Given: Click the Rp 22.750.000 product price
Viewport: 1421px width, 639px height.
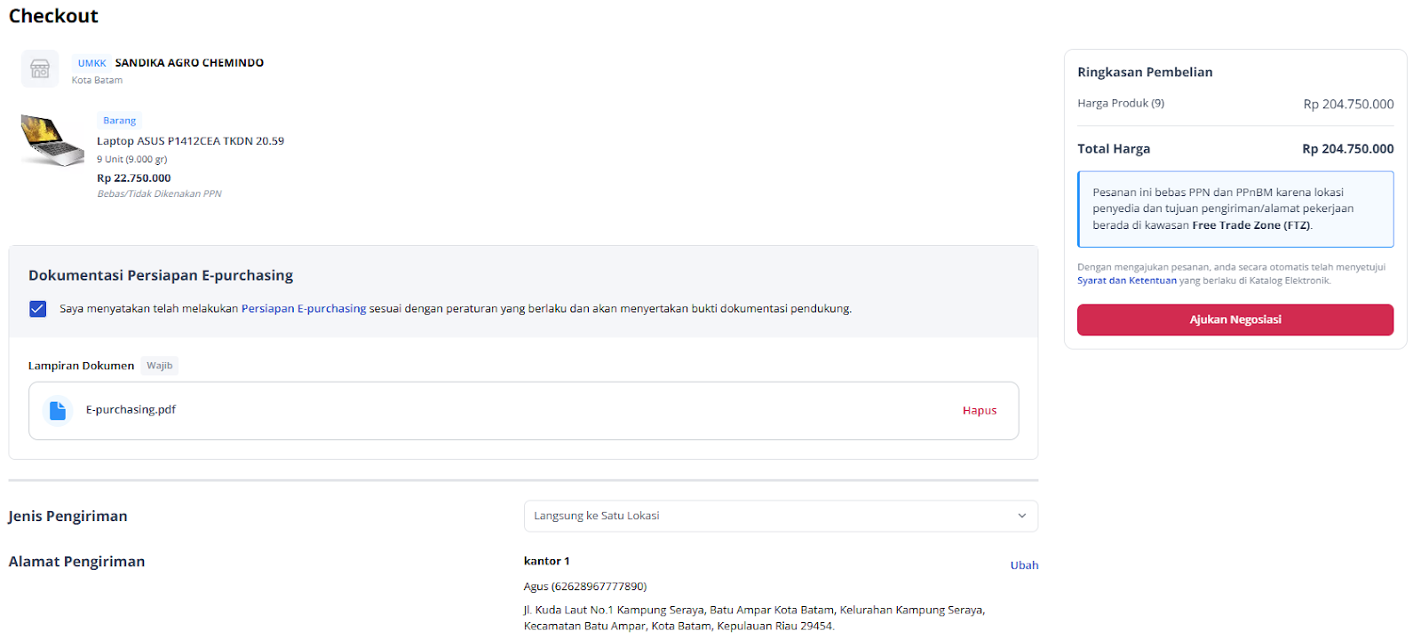Looking at the screenshot, I should 133,178.
